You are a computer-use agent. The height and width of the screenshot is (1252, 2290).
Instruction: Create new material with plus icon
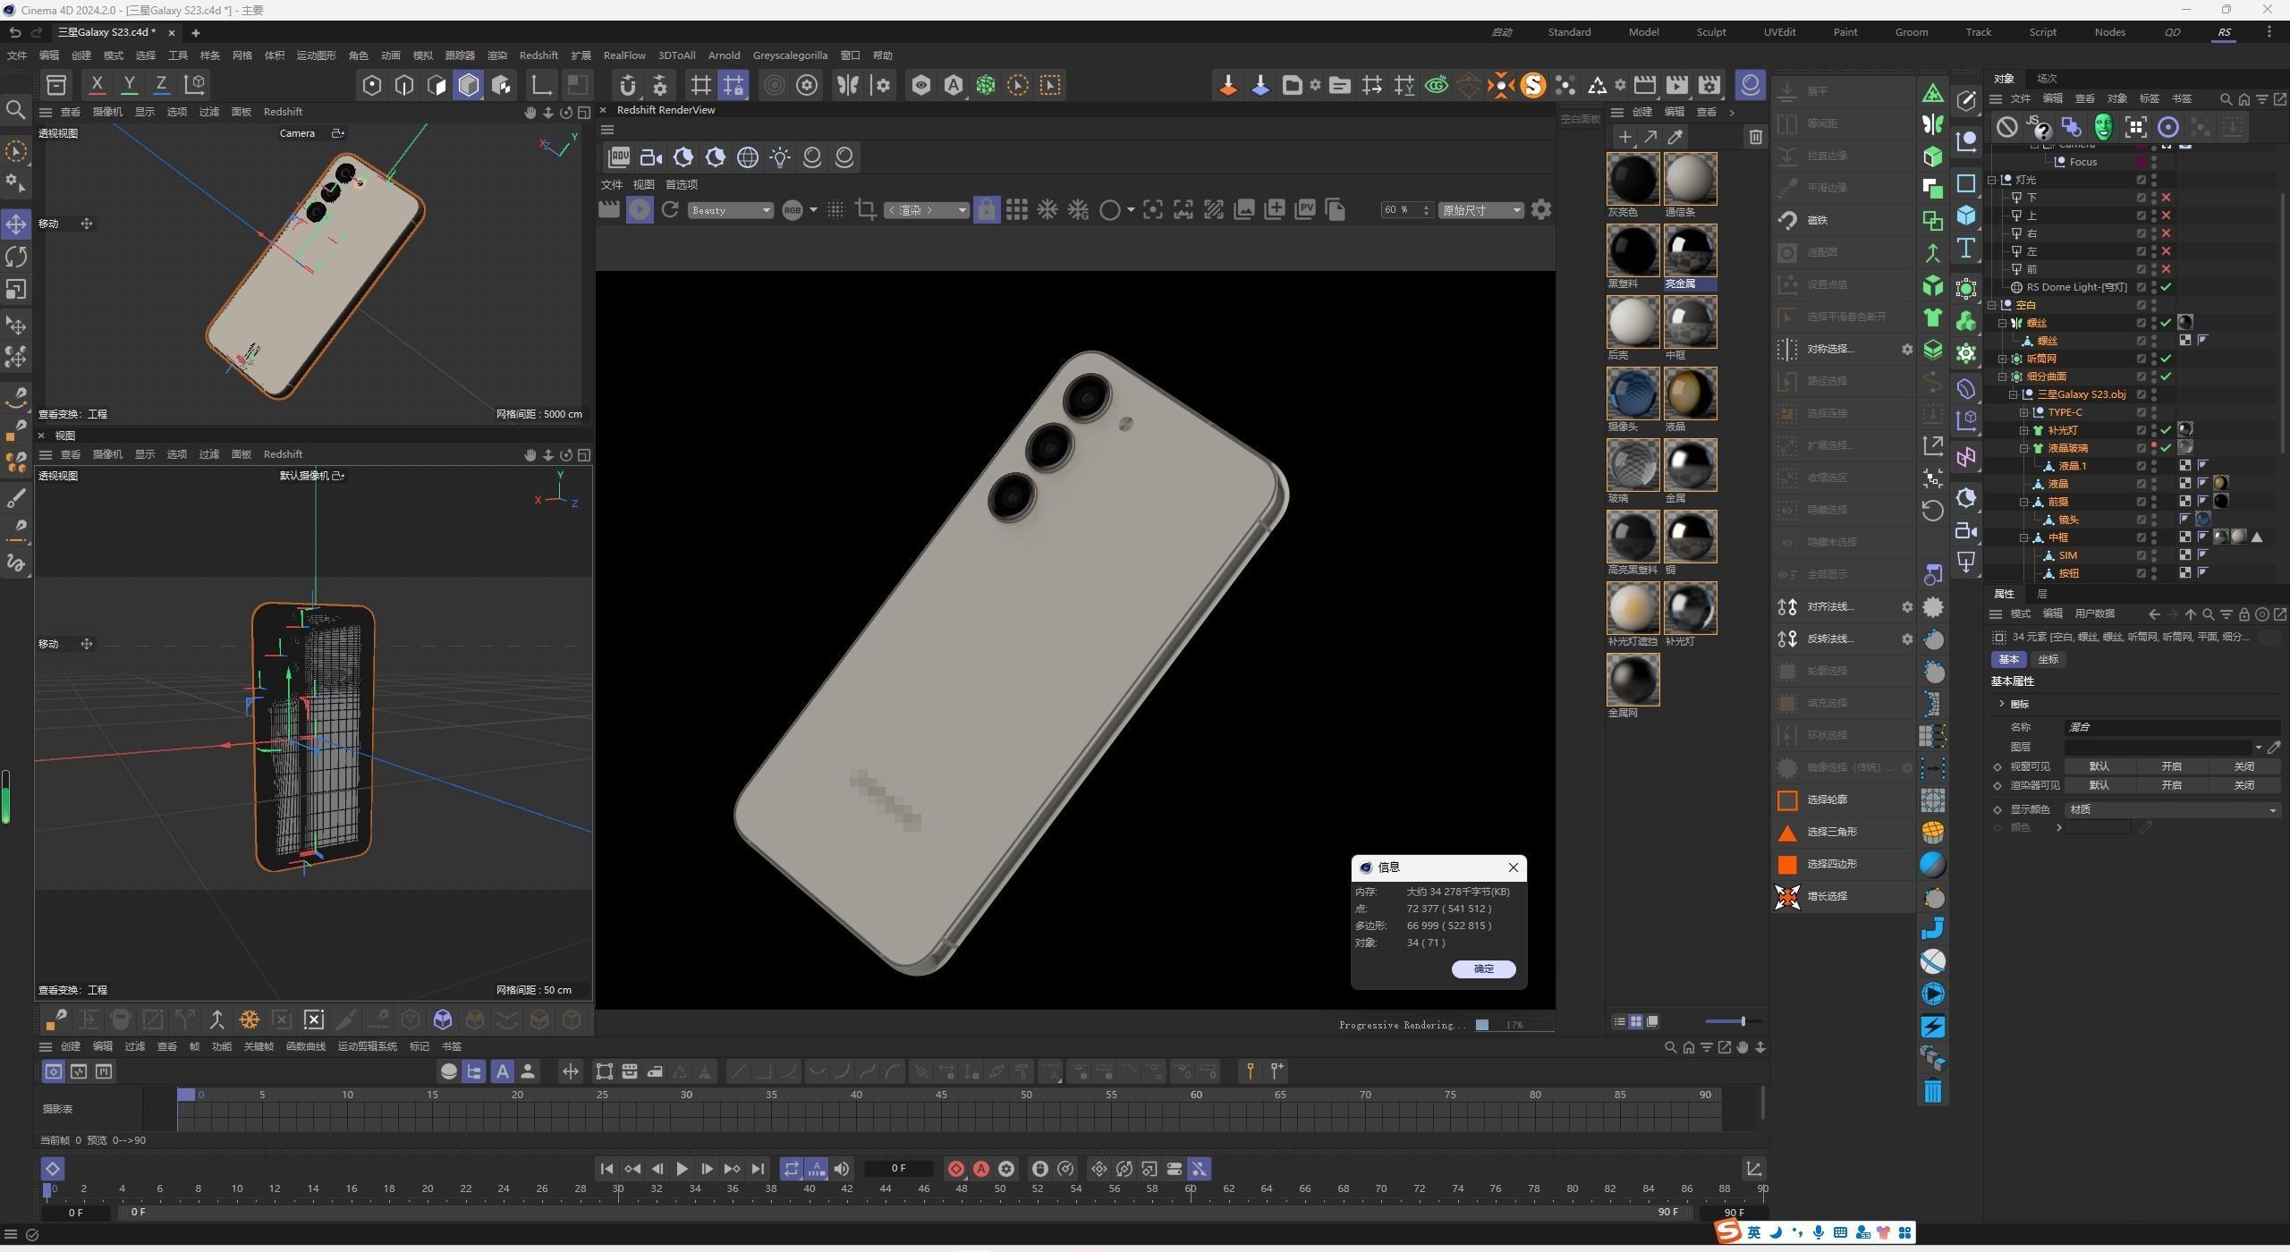tap(1625, 137)
